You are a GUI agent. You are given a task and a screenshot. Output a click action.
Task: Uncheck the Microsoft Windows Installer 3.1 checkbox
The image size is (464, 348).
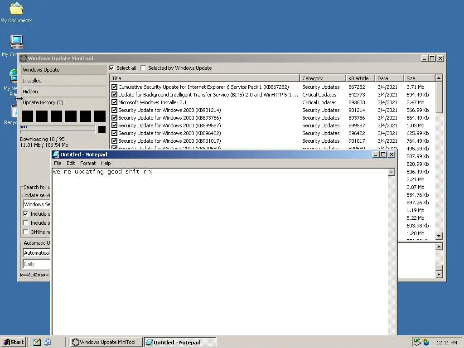click(x=114, y=102)
